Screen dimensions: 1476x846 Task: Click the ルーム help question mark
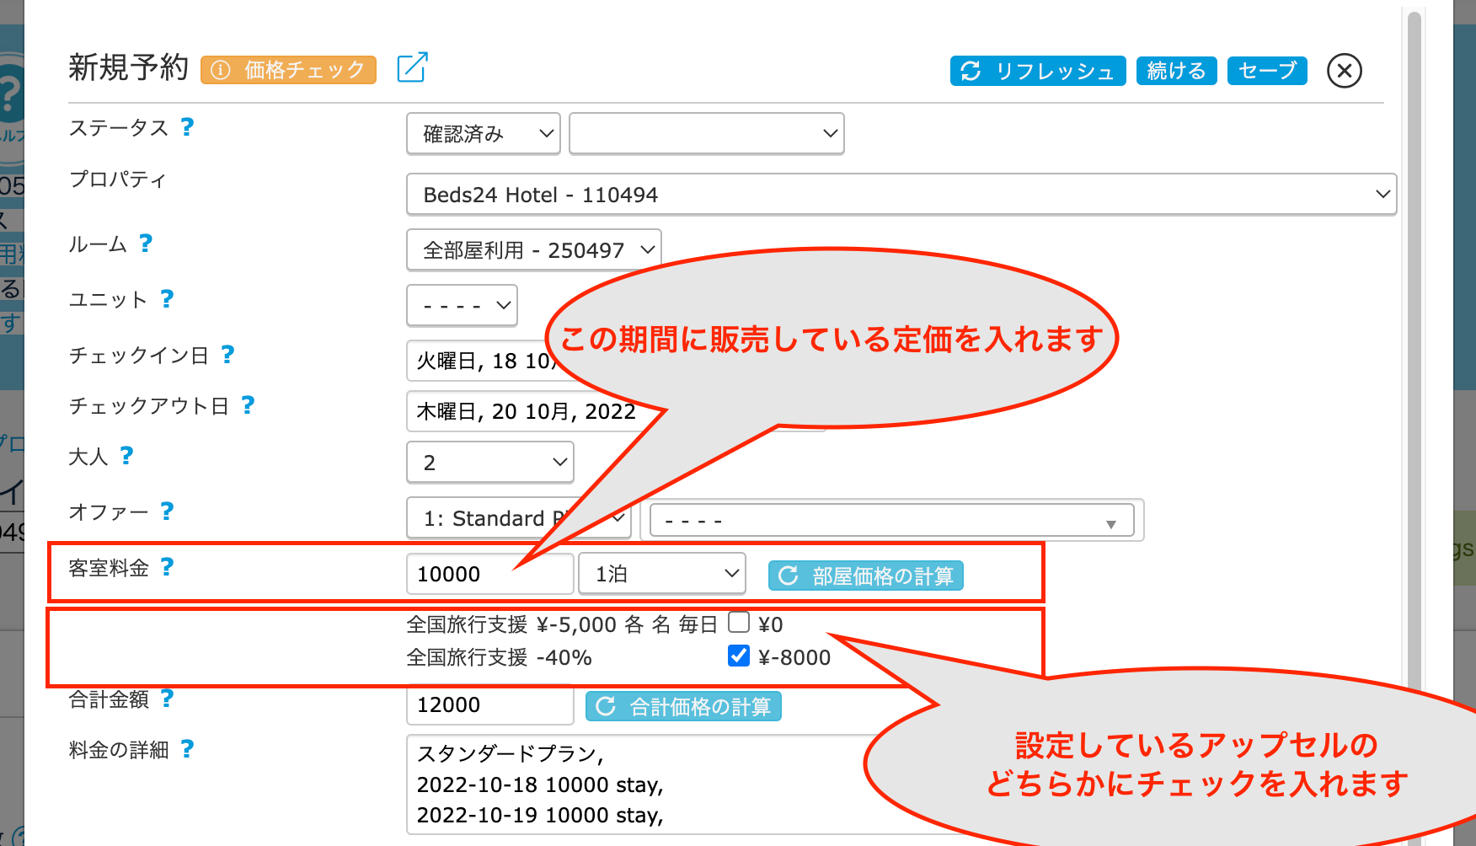pyautogui.click(x=146, y=244)
